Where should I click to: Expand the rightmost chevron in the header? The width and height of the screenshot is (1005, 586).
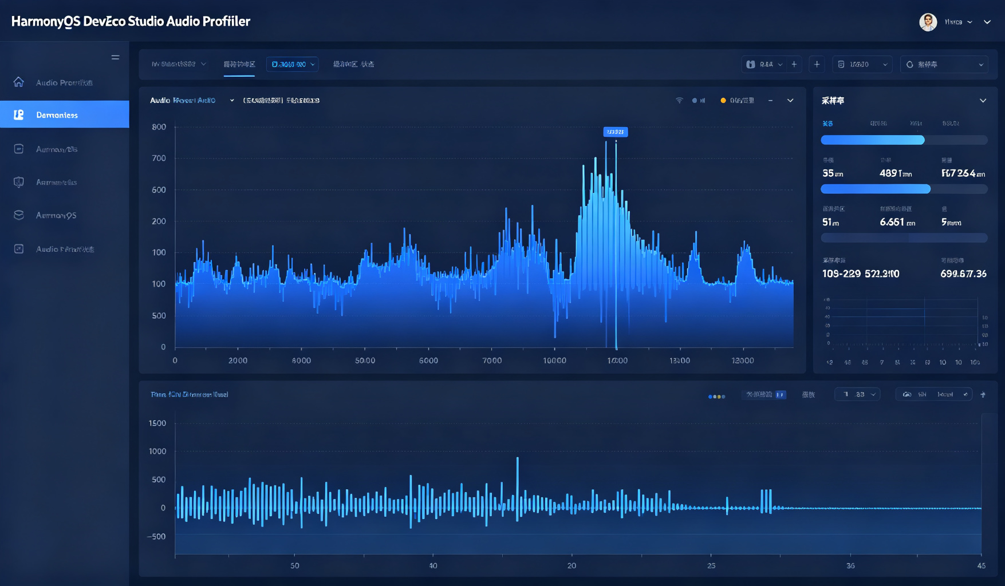tap(987, 22)
